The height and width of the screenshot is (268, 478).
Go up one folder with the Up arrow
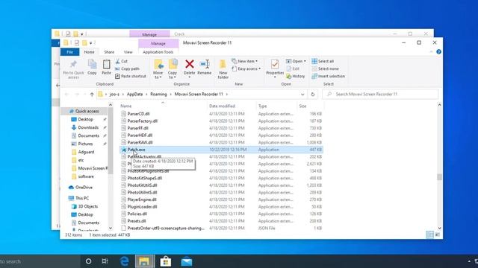92,95
